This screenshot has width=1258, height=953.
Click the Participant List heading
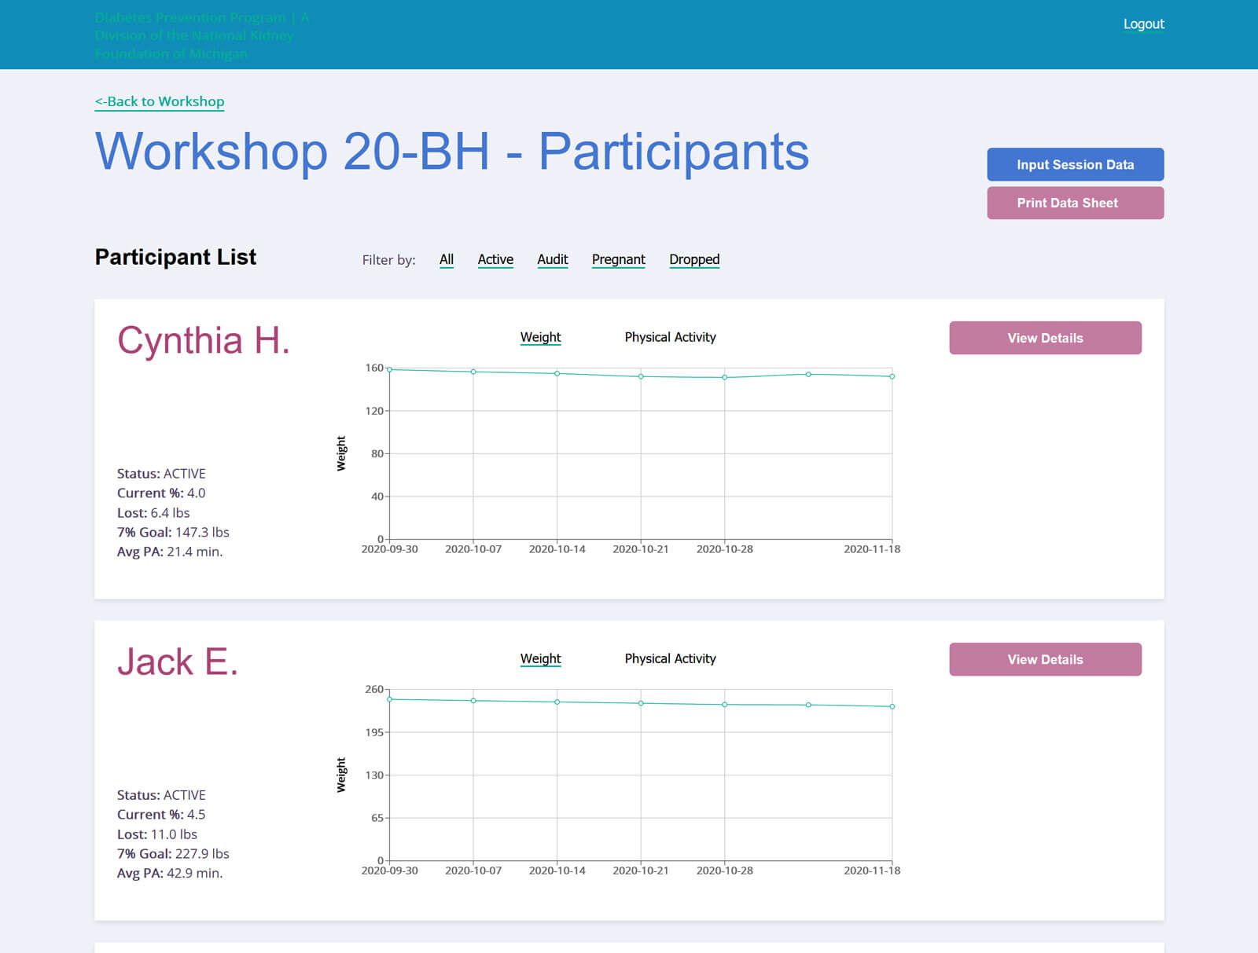[x=175, y=257]
